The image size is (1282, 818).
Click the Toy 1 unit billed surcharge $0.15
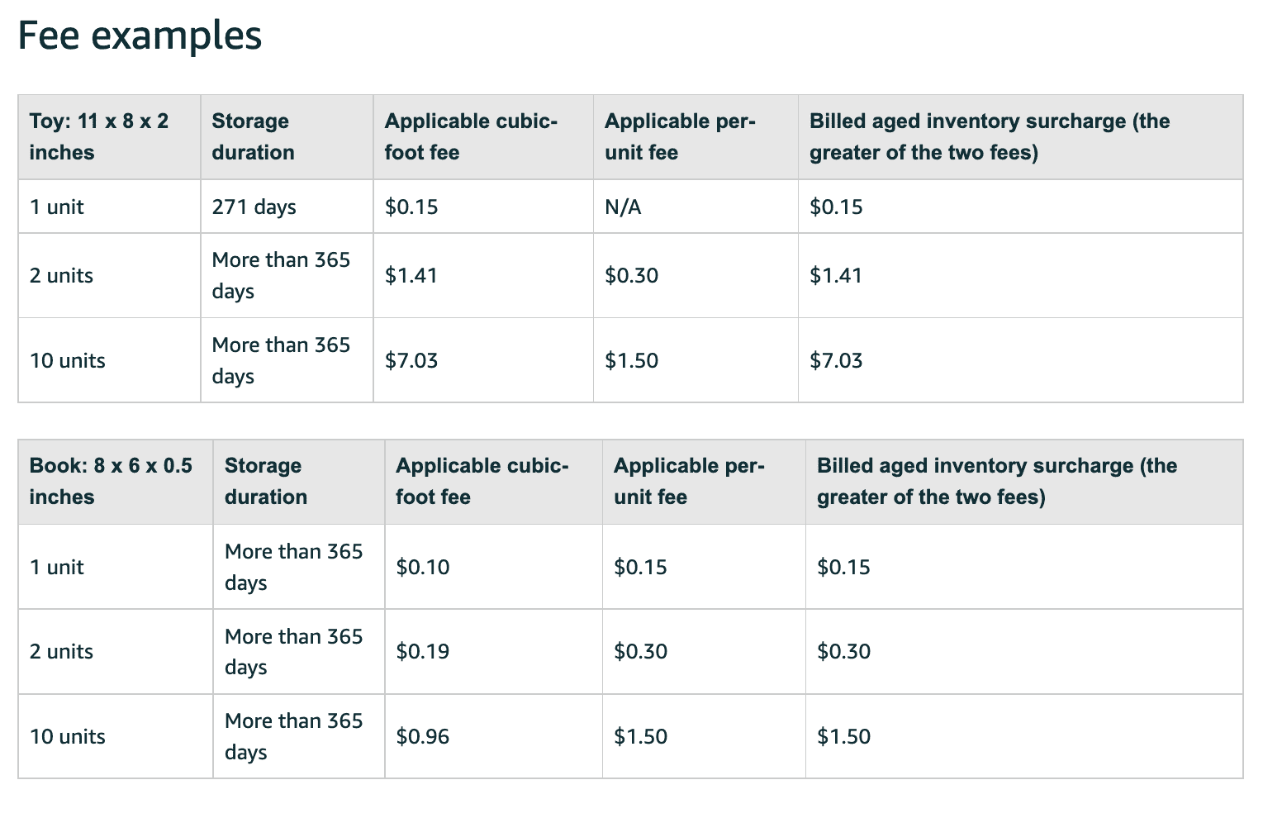click(836, 207)
